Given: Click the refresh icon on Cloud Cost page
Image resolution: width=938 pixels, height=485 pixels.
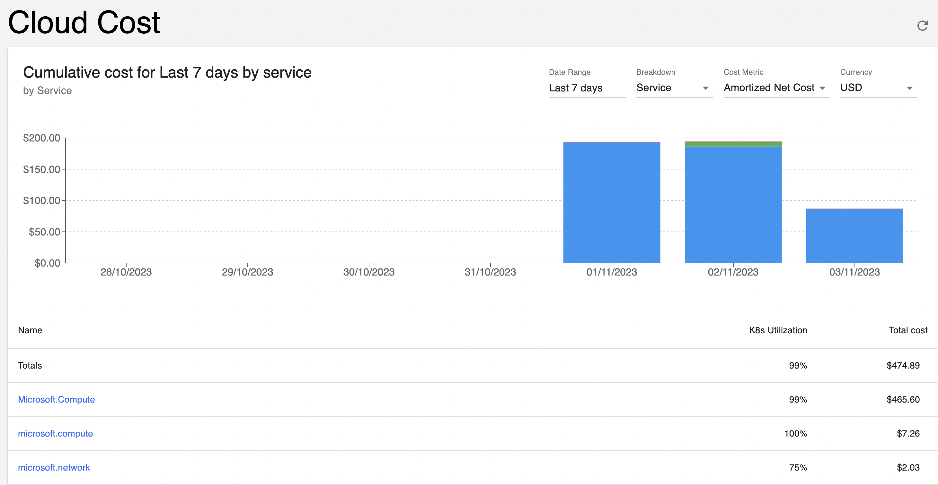Looking at the screenshot, I should [922, 25].
